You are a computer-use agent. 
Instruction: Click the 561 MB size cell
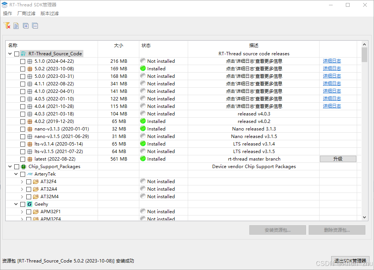coord(119,159)
